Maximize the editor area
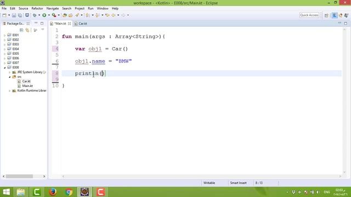Viewport: 351px width, 197px height. tap(346, 23)
